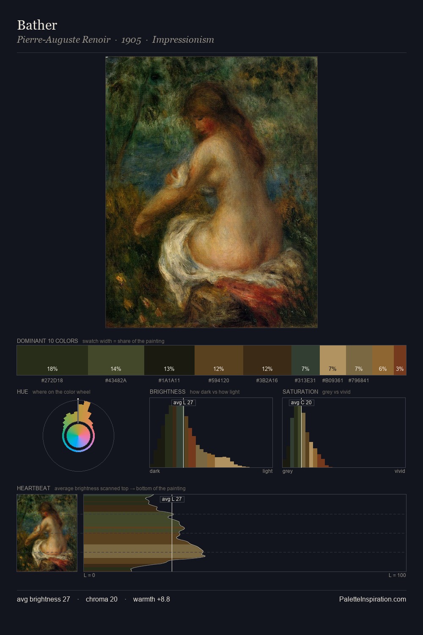Click the #313E31 hex code
Image resolution: width=423 pixels, height=635 pixels.
coord(305,381)
